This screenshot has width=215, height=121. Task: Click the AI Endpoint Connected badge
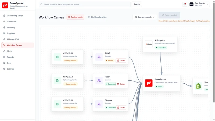160,48
